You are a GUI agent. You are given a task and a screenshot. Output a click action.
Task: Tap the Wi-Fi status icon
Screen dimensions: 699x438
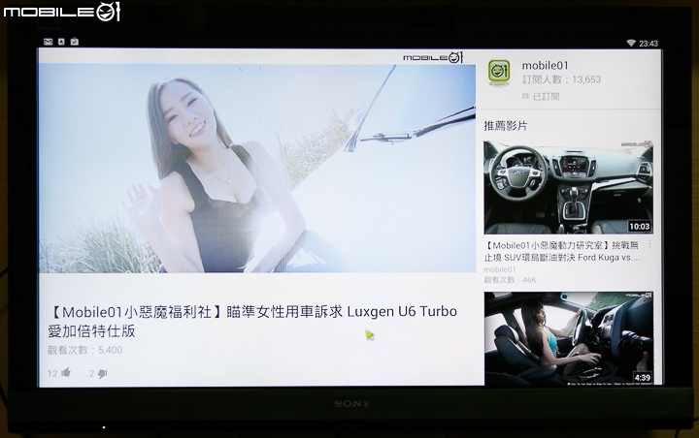pyautogui.click(x=631, y=44)
